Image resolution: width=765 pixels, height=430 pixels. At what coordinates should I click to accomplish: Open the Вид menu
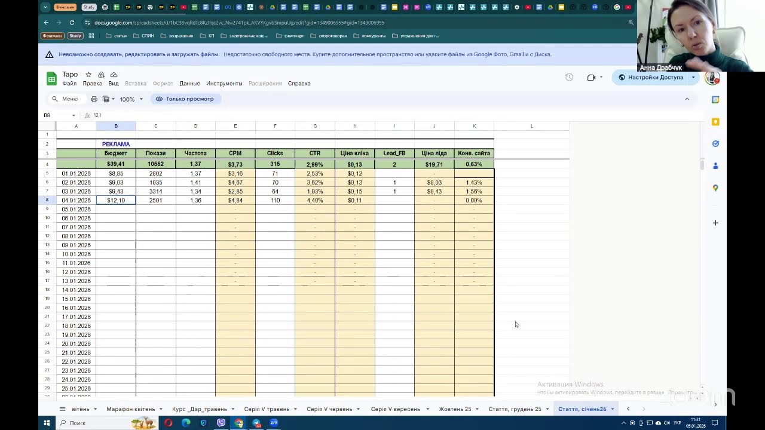114,84
